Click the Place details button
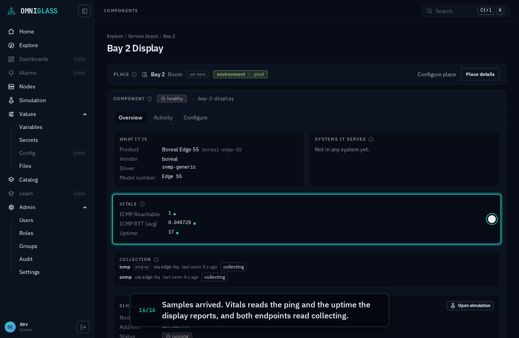Image resolution: width=519 pixels, height=338 pixels. click(x=480, y=74)
